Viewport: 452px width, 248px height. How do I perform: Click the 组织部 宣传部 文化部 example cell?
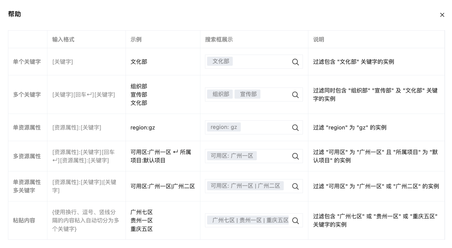click(x=139, y=94)
